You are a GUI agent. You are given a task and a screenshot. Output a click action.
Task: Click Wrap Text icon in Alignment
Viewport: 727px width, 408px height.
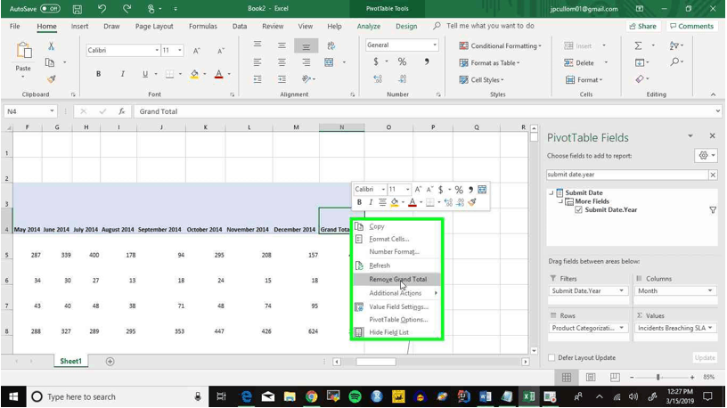pyautogui.click(x=331, y=45)
